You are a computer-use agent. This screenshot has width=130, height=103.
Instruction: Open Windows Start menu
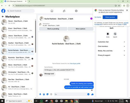2,101
